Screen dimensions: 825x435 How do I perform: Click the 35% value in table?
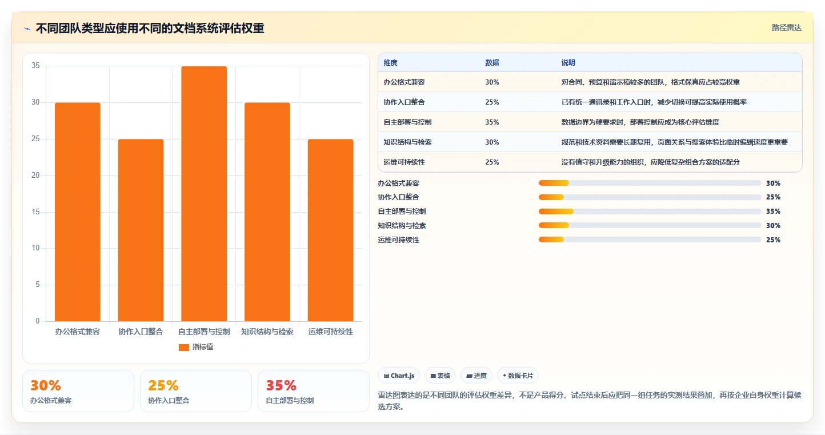pos(492,122)
